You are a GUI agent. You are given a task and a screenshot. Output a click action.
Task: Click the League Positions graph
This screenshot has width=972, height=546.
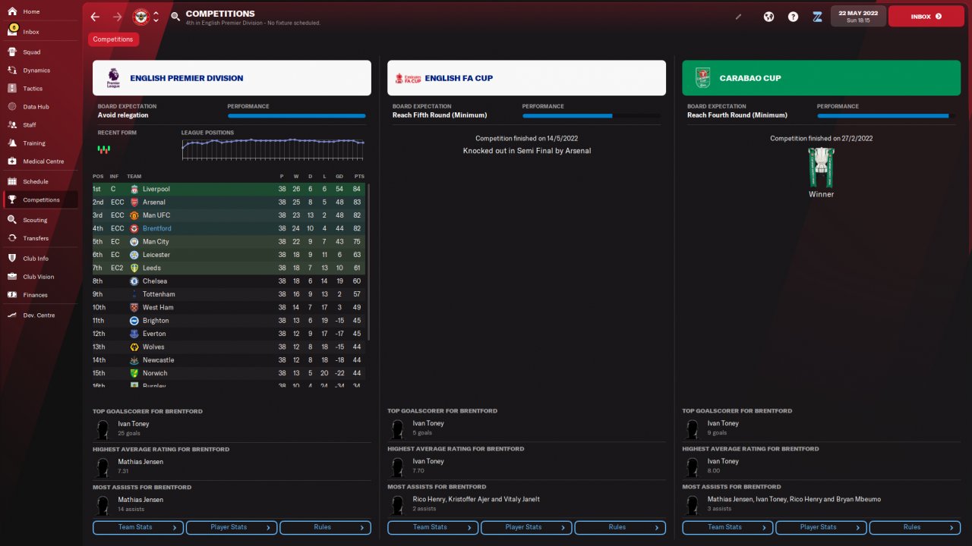tap(273, 149)
